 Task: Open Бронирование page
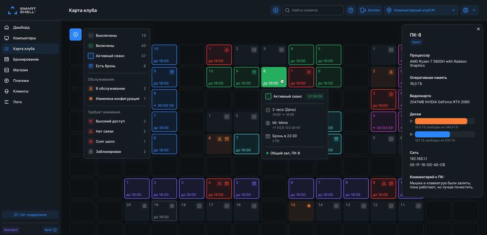tap(30, 59)
